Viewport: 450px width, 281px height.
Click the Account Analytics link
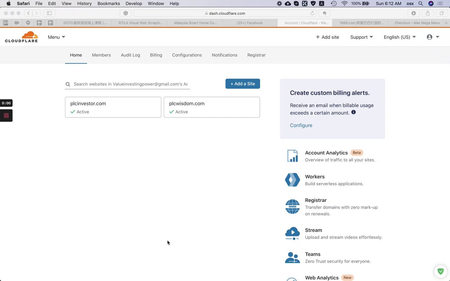(326, 153)
